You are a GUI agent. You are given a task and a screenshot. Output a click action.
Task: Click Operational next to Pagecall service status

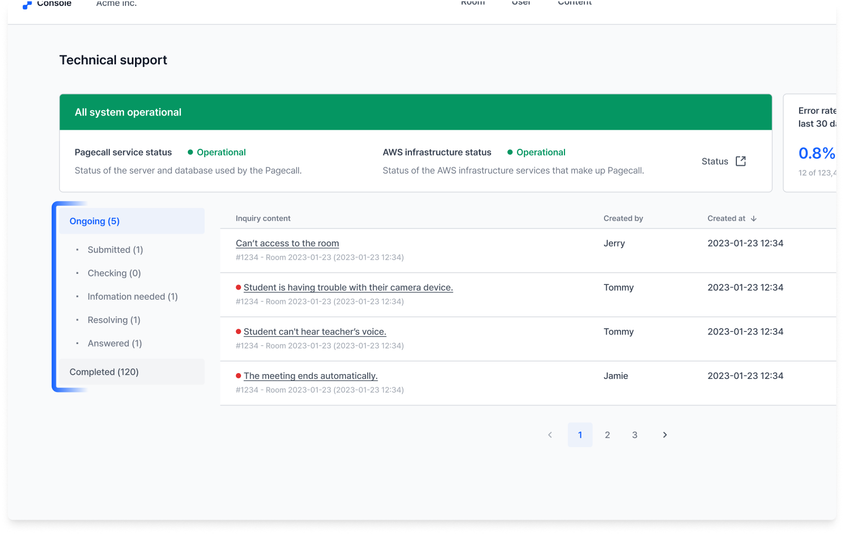click(x=221, y=152)
